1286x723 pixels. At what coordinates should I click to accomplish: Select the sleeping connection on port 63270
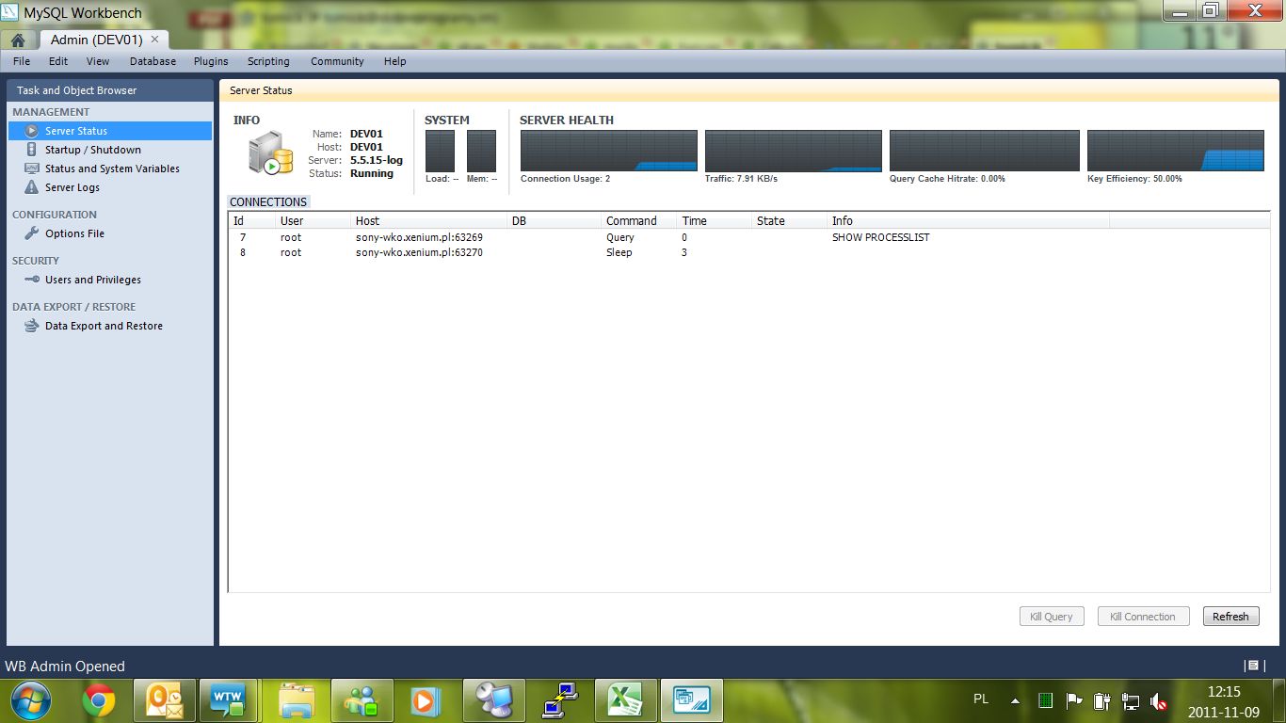pyautogui.click(x=748, y=252)
